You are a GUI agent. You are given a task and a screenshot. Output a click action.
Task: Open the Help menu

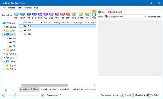(x=36, y=8)
